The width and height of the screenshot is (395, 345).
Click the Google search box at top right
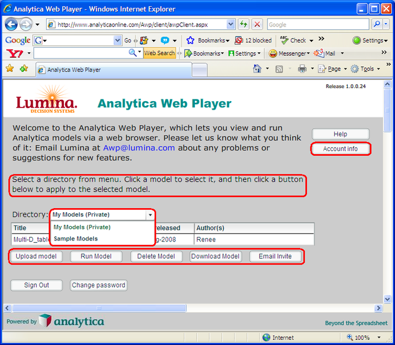point(318,25)
